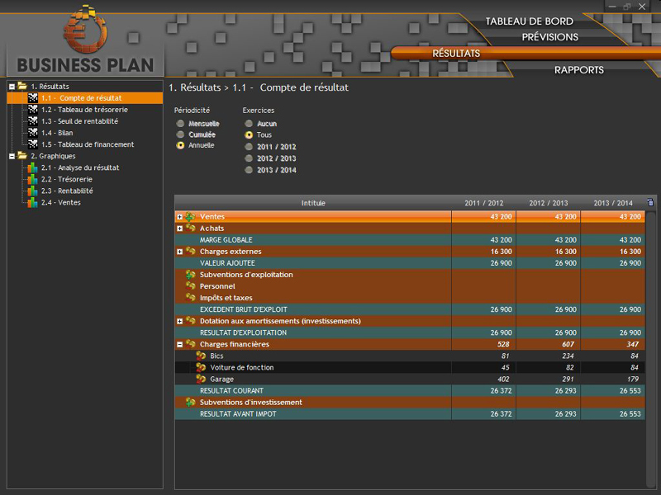This screenshot has height=495, width=661.
Task: Click the icon next to Bics
Action: click(201, 356)
